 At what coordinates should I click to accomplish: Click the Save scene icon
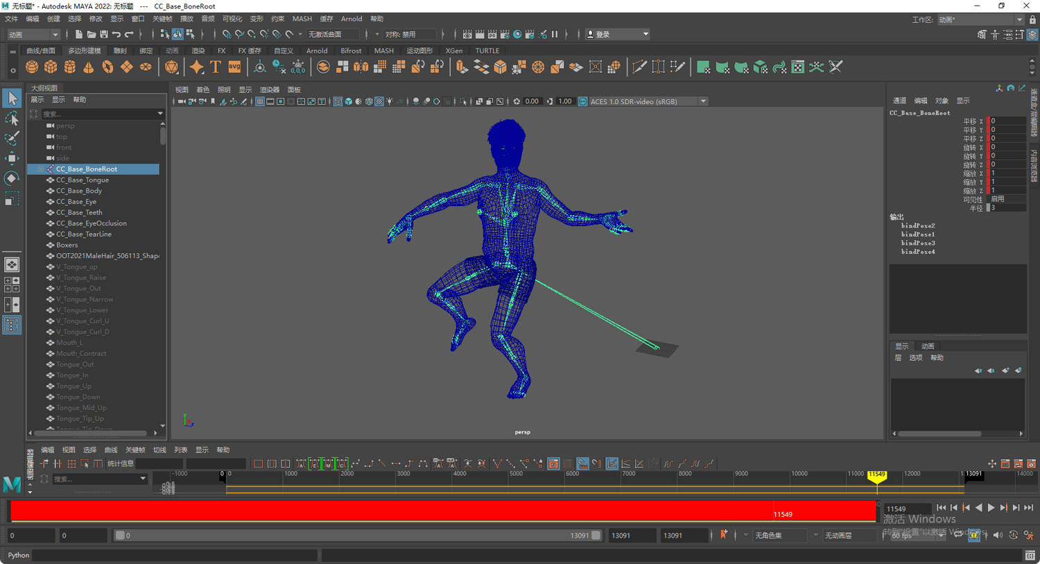pos(104,34)
